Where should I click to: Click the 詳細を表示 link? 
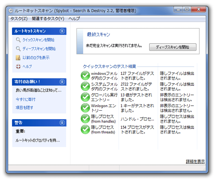pyautogui.click(x=195, y=162)
